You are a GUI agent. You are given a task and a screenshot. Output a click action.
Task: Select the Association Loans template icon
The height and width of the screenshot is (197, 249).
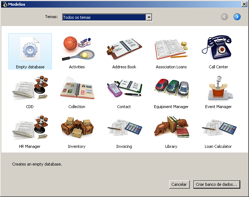[x=171, y=48]
